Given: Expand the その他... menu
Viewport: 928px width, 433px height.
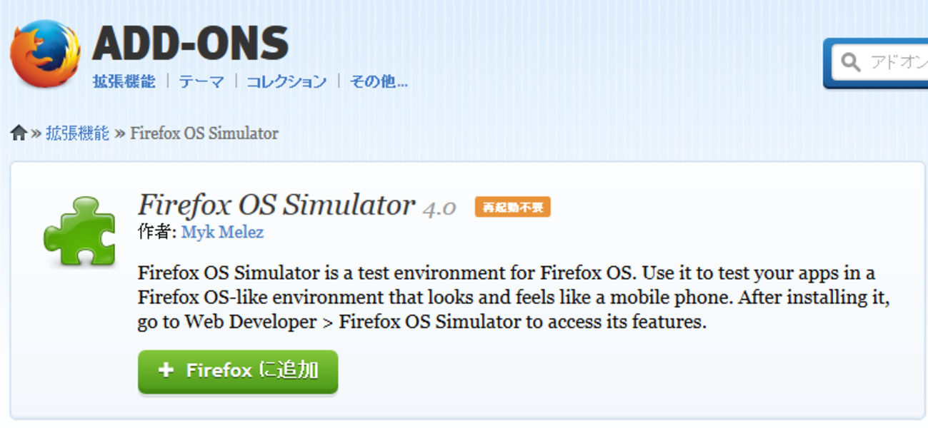Looking at the screenshot, I should (378, 81).
